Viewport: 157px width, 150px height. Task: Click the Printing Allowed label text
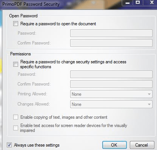(32, 94)
